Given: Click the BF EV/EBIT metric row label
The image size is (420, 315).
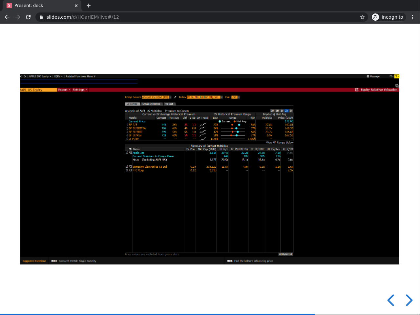Looking at the screenshot, I should [136, 132].
